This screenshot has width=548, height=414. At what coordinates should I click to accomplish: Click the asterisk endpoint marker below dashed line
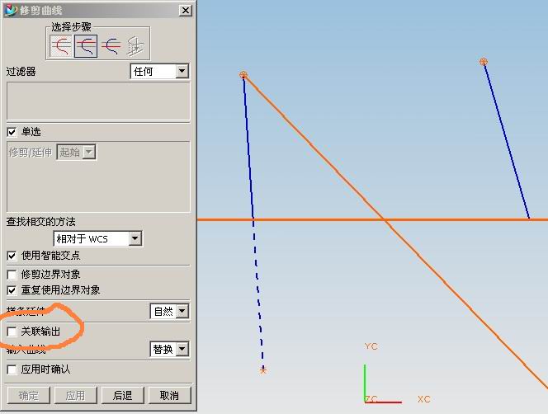[x=263, y=370]
